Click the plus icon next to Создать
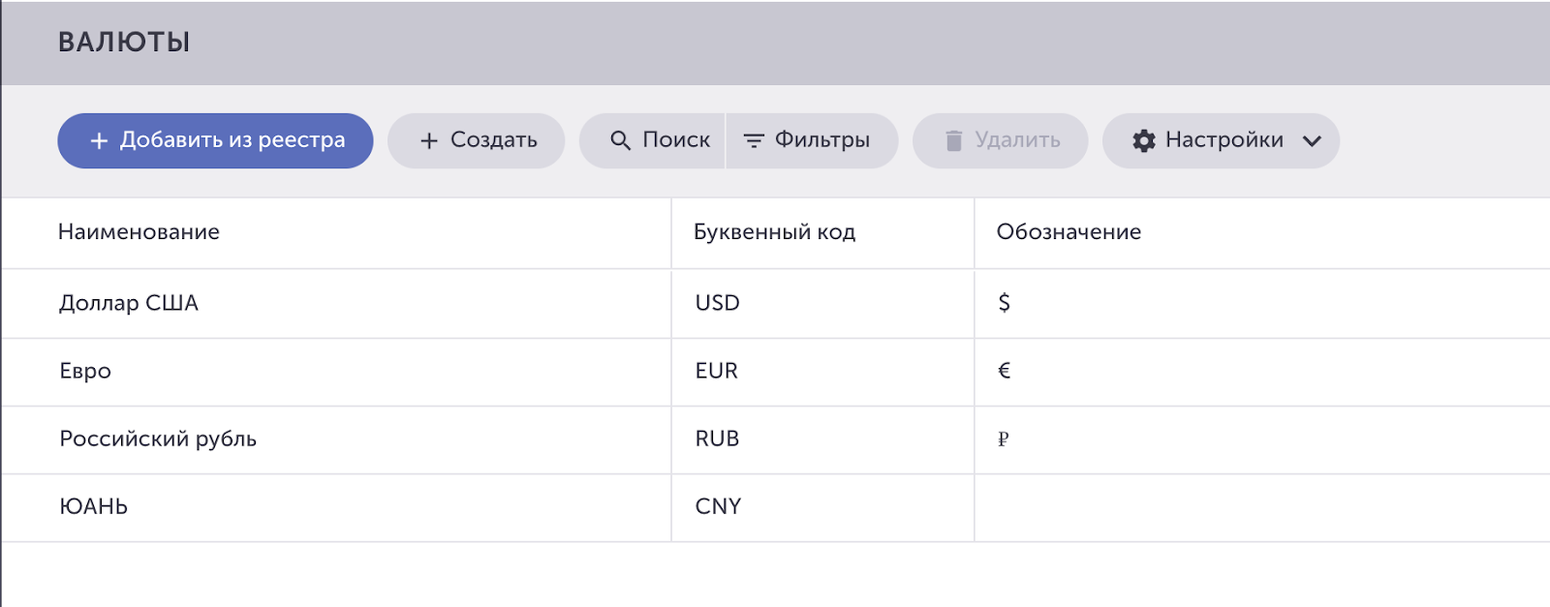This screenshot has width=1550, height=607. [x=429, y=141]
